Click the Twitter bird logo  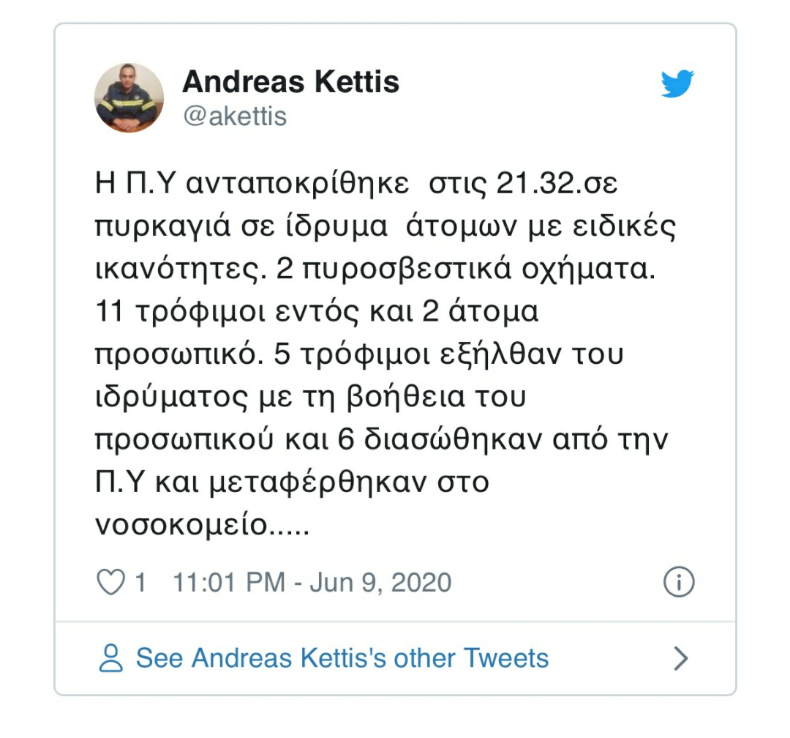click(677, 84)
